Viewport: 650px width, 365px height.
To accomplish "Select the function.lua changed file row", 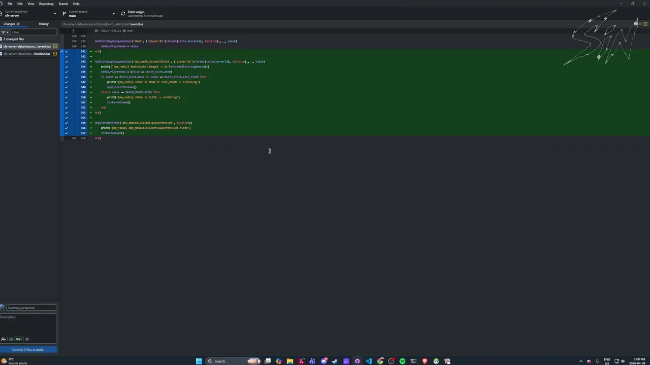I will [x=29, y=53].
